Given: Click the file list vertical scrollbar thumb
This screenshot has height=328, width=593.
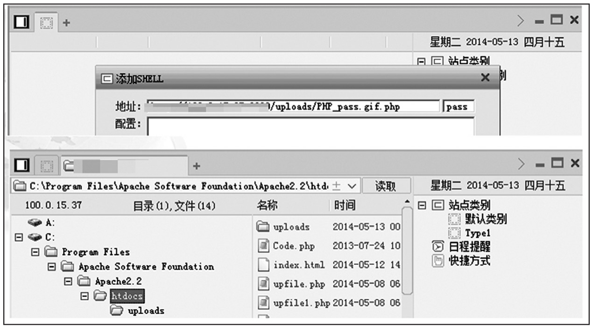Looking at the screenshot, I should (x=407, y=251).
